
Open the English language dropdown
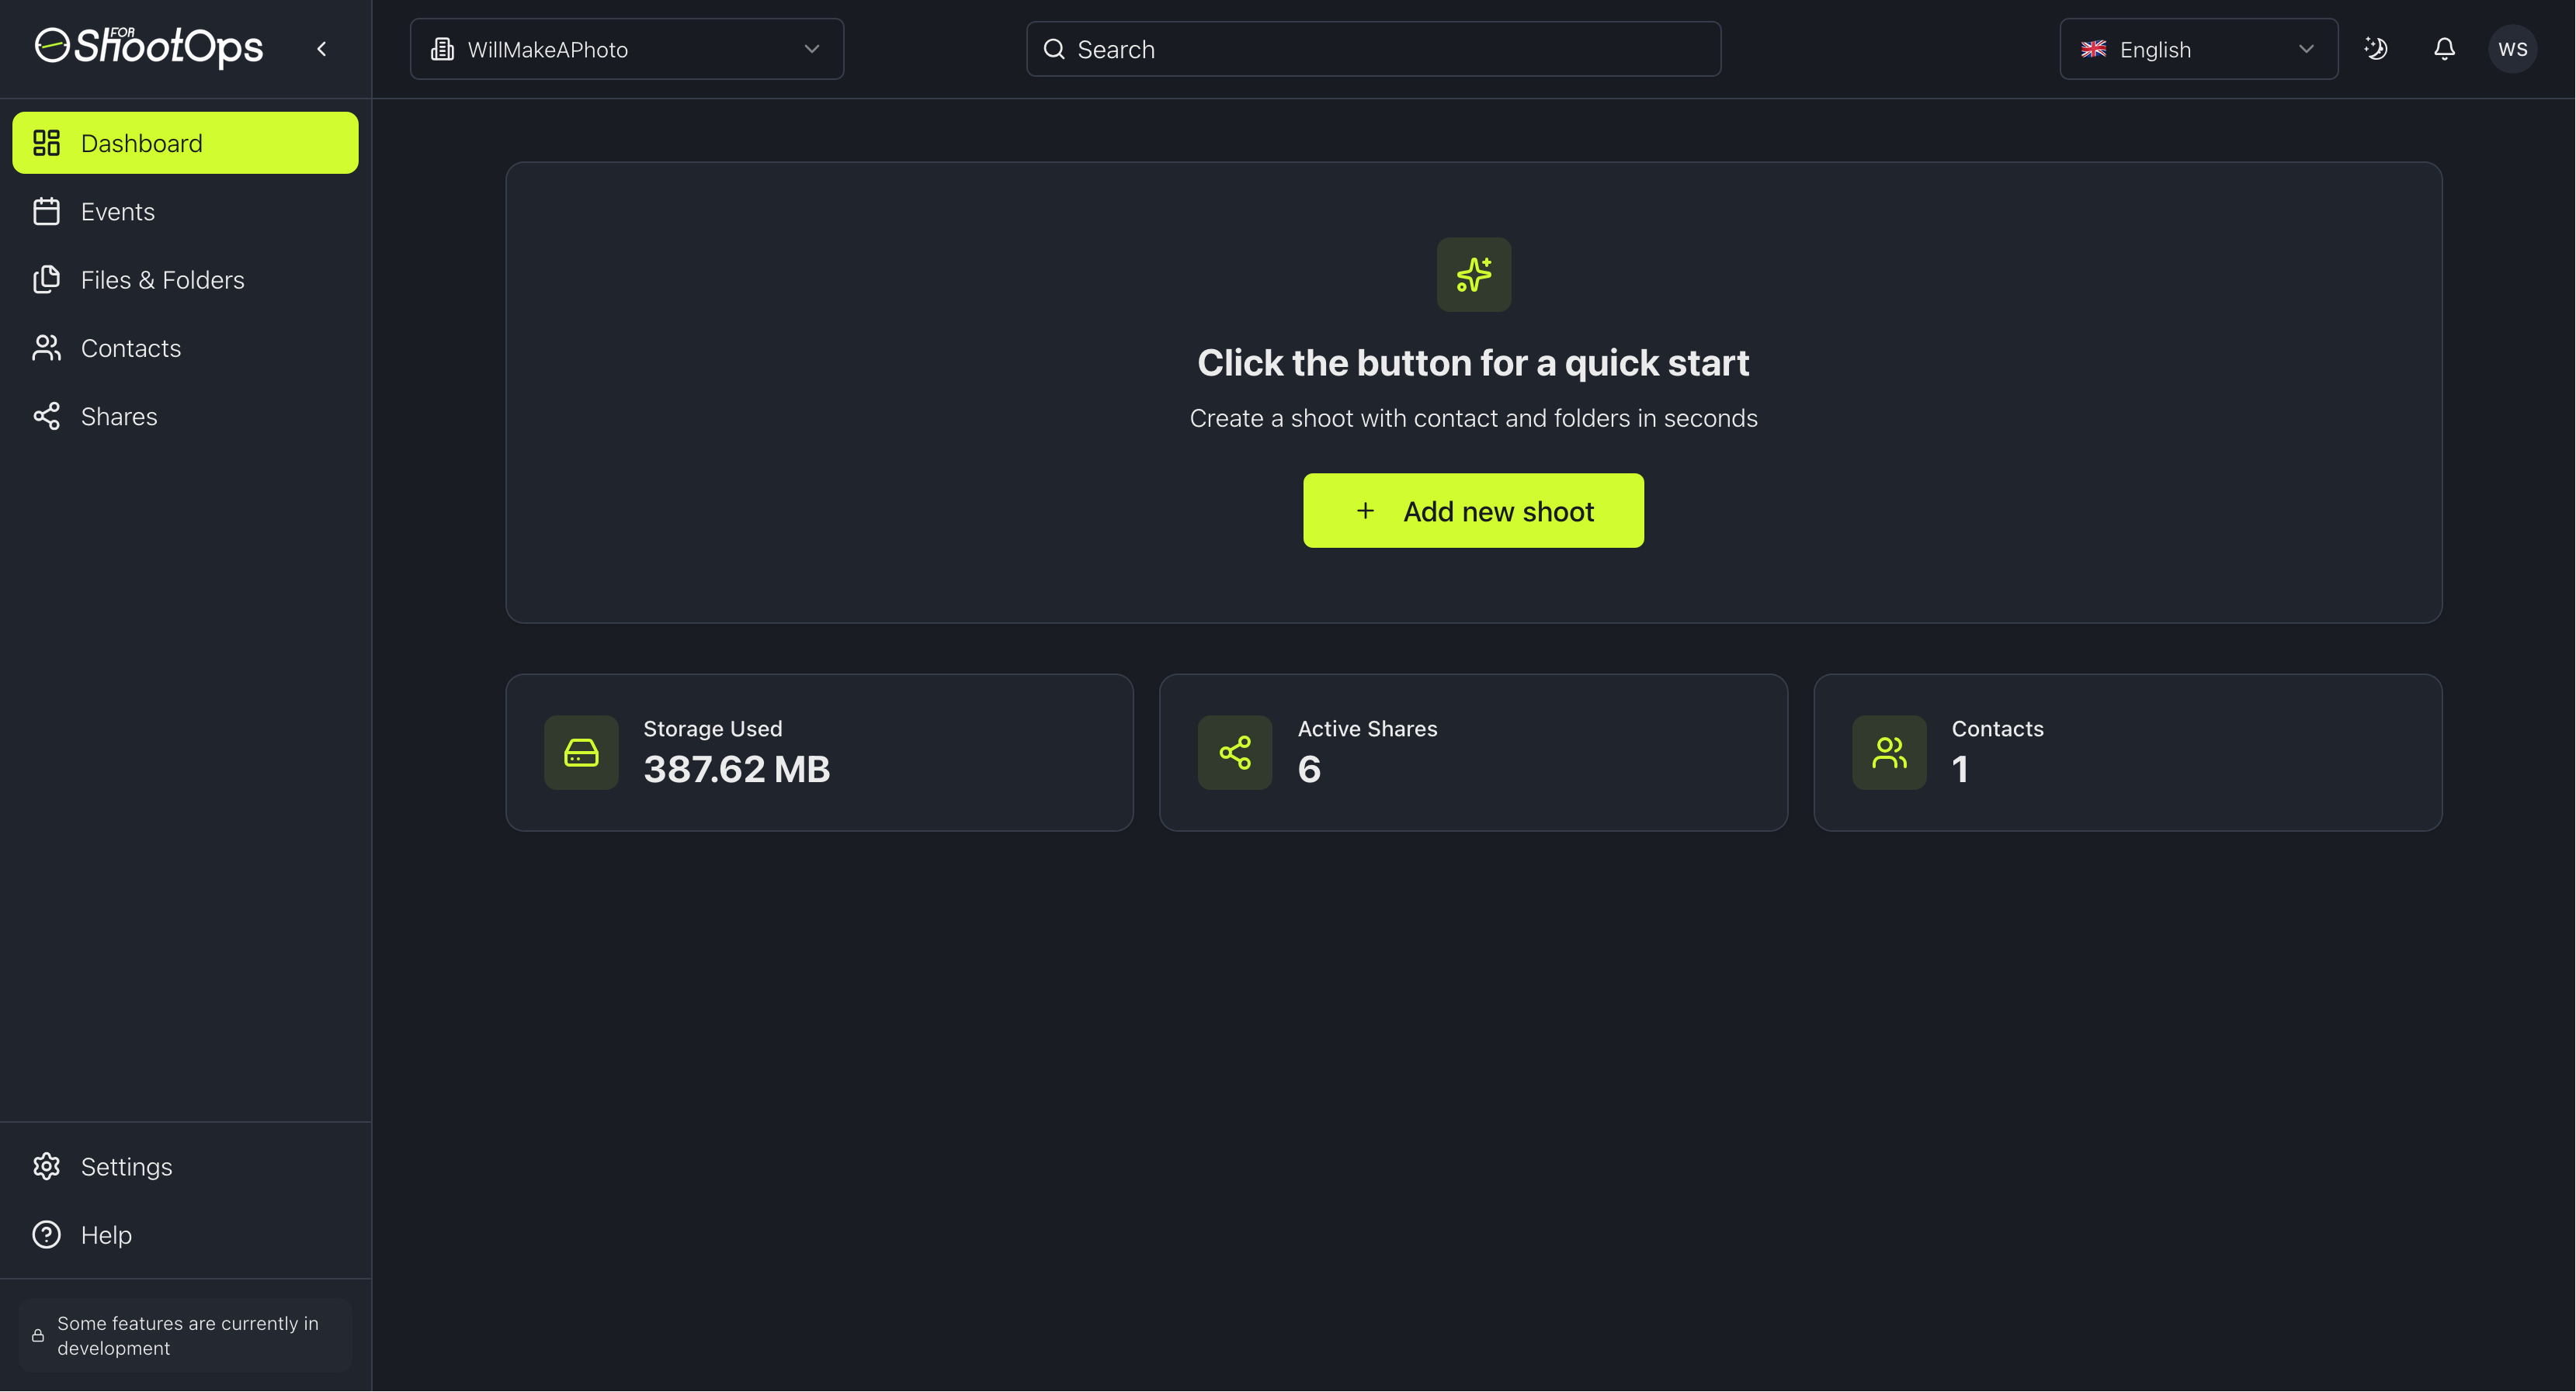click(x=2197, y=49)
